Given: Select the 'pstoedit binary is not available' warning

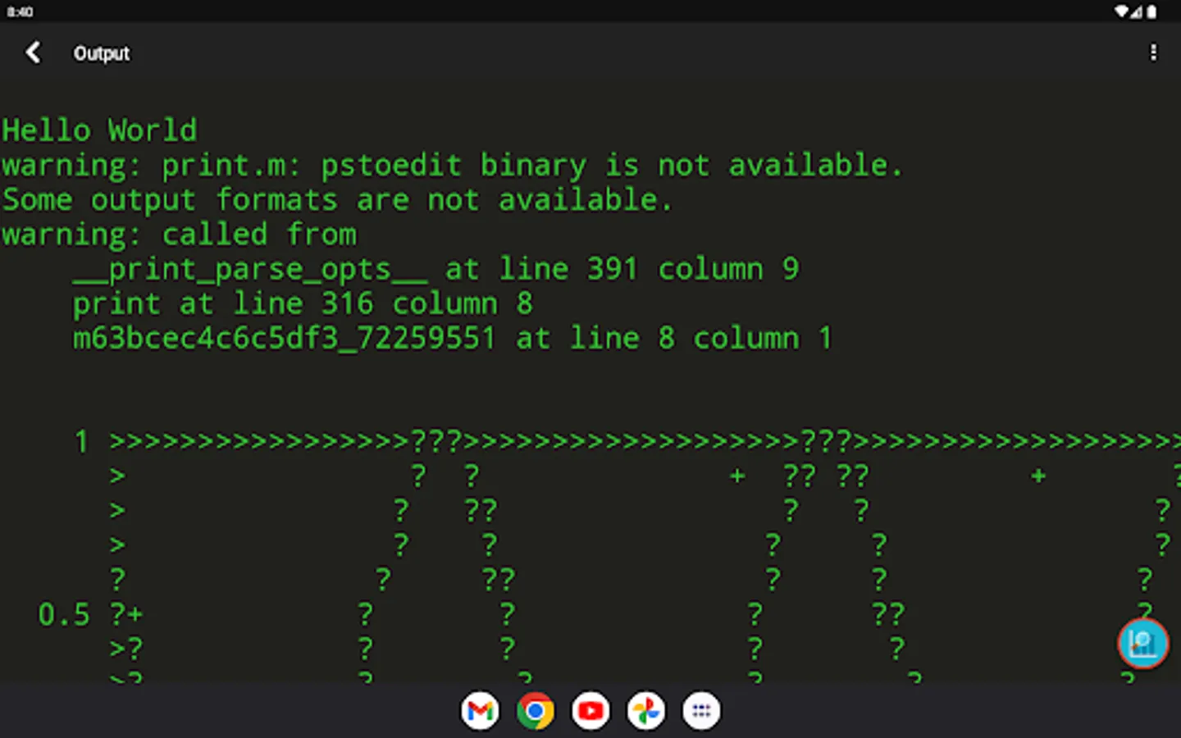Looking at the screenshot, I should click(452, 166).
